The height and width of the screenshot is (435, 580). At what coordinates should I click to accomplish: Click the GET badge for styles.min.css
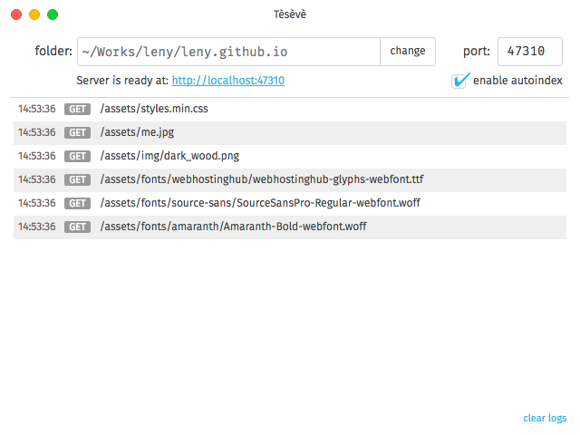click(x=77, y=109)
